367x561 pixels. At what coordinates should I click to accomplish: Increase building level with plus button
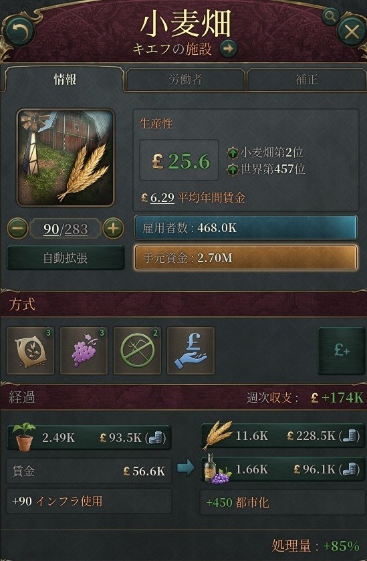[113, 228]
